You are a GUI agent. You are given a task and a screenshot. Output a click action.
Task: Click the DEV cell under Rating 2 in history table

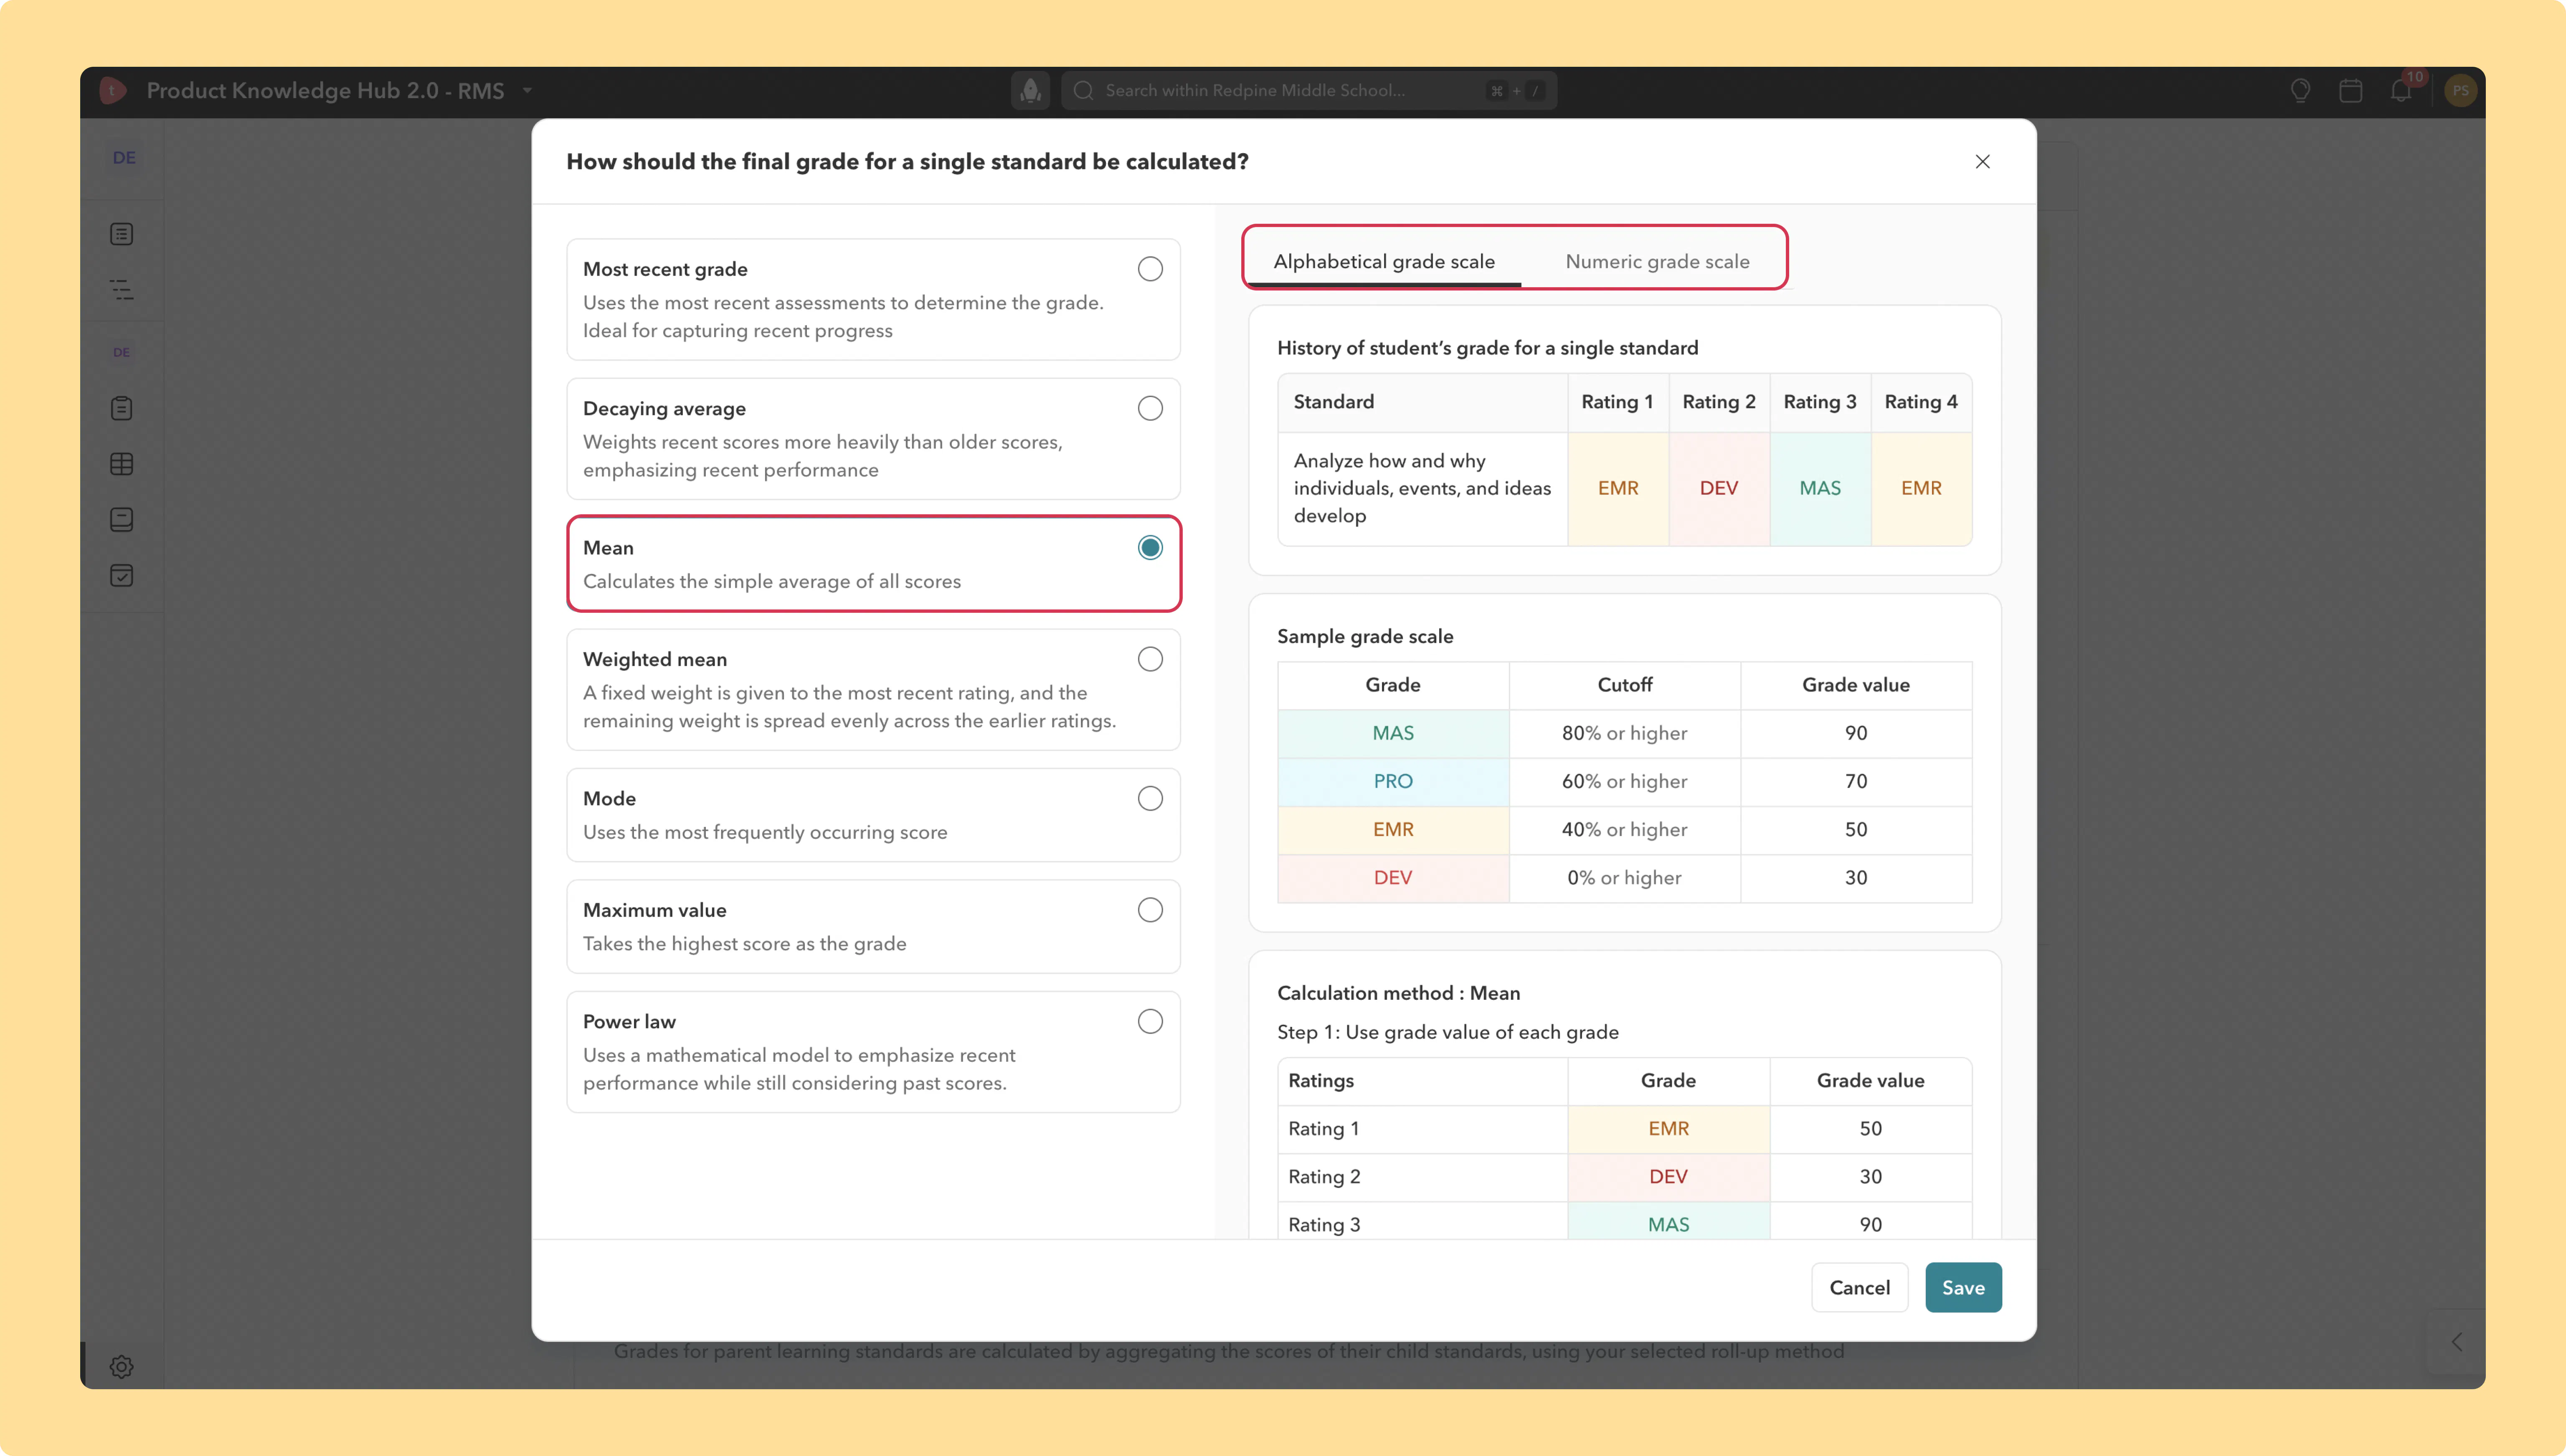[x=1719, y=488]
